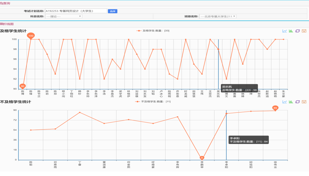This screenshot has height=176, width=309.
Task: Click the 考试计划名称 input field
Action: pos(76,11)
